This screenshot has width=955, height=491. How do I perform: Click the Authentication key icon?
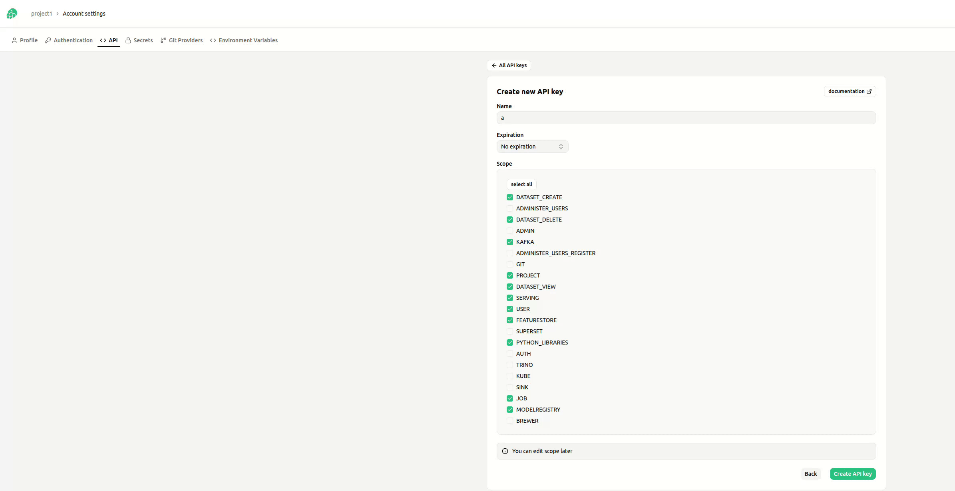pos(48,40)
